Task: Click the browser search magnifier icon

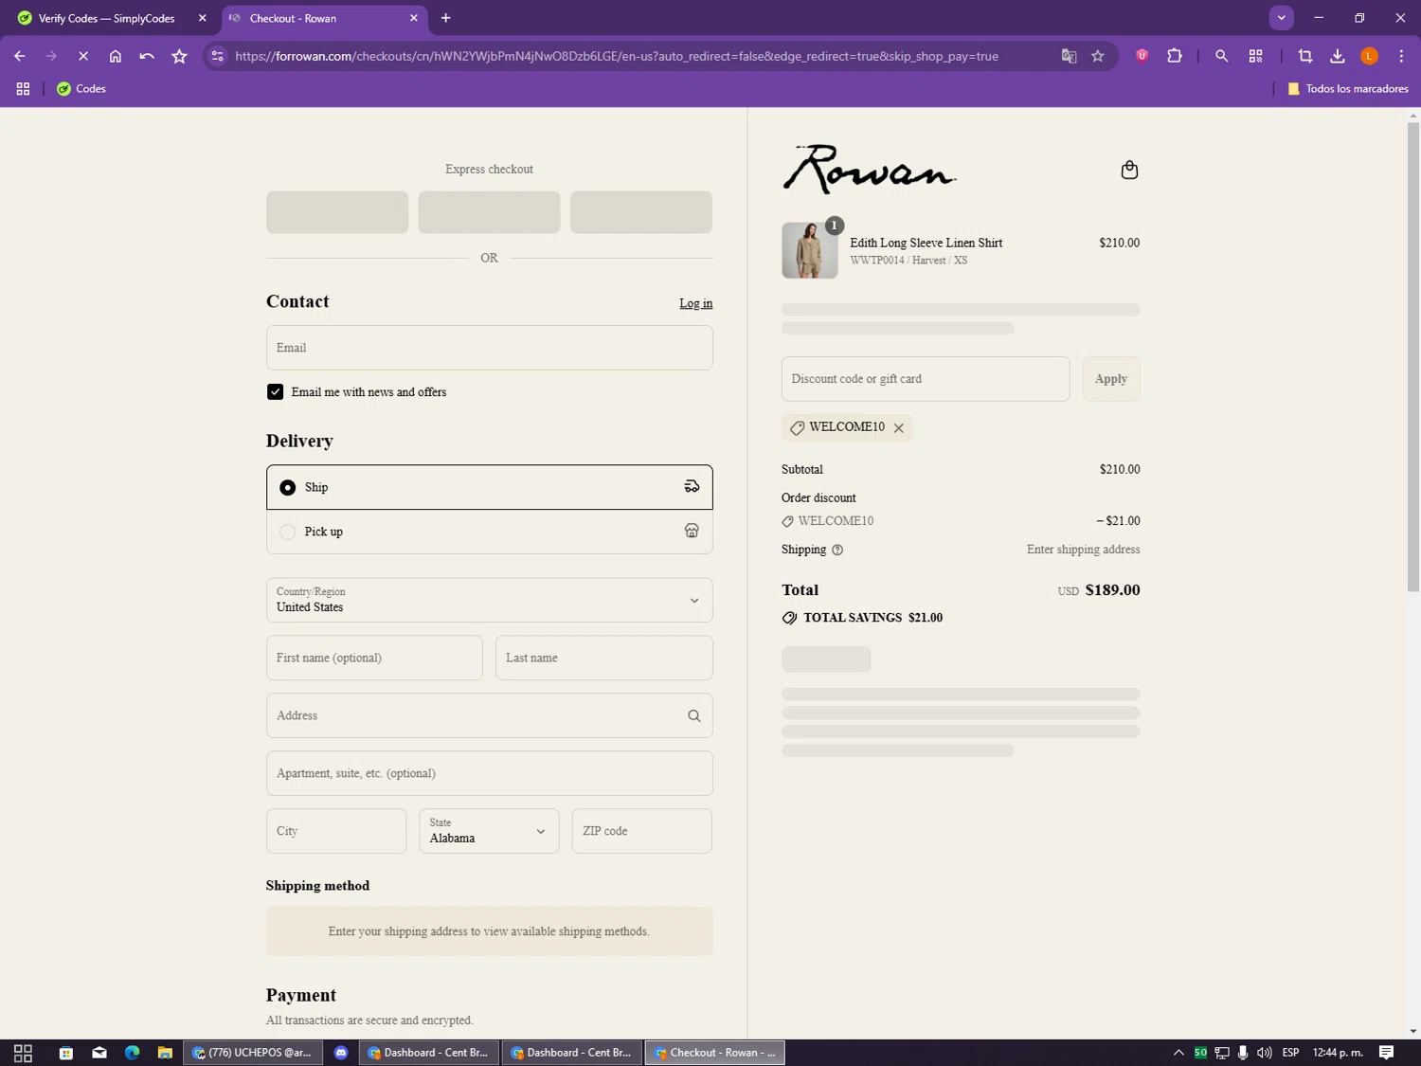Action: pos(1222,56)
